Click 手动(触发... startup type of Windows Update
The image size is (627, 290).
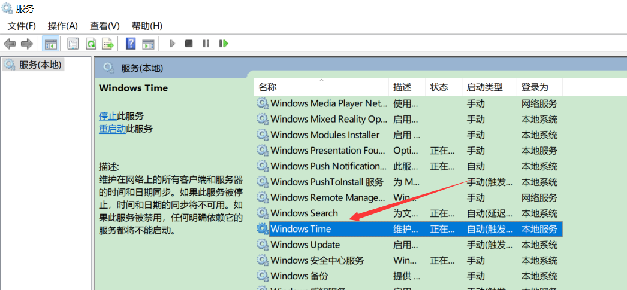pyautogui.click(x=490, y=245)
